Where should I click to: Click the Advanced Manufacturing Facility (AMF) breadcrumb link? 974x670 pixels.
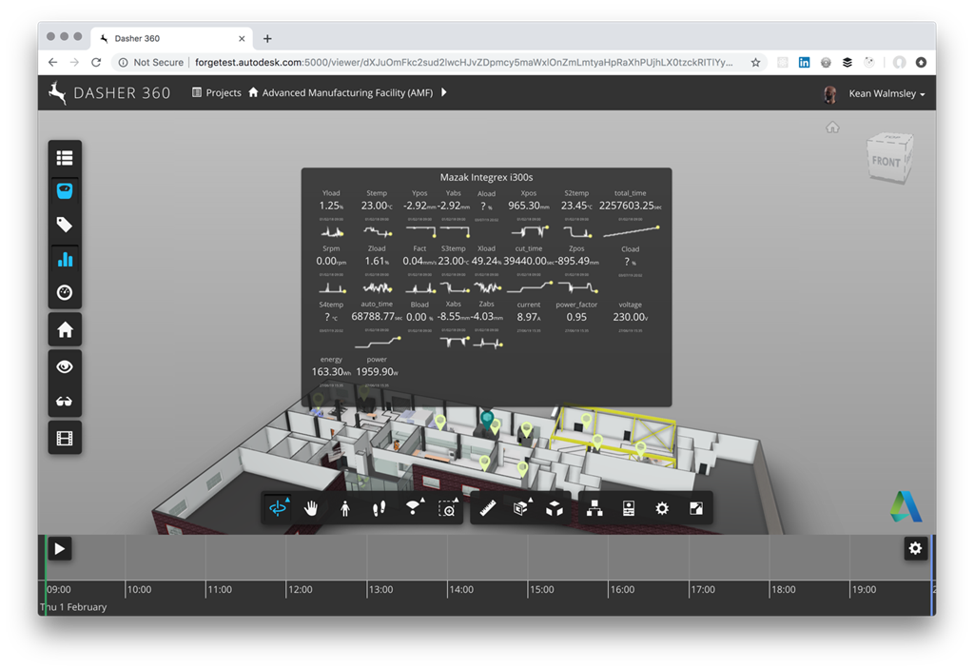(x=346, y=93)
